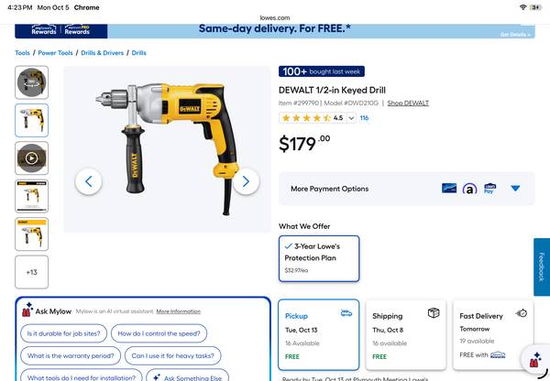This screenshot has width=550, height=381.
Task: Ask 'What is the warranty period?'
Action: [x=71, y=355]
